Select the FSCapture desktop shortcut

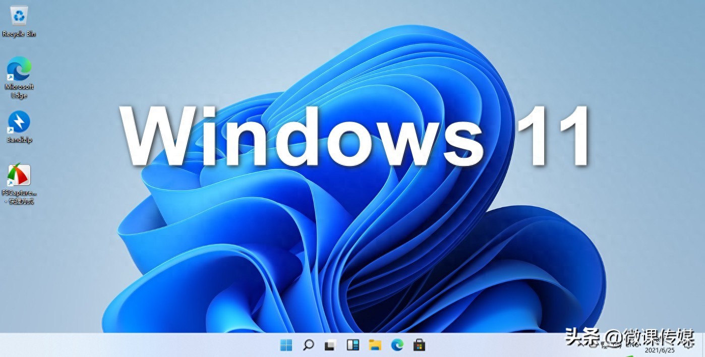(19, 184)
